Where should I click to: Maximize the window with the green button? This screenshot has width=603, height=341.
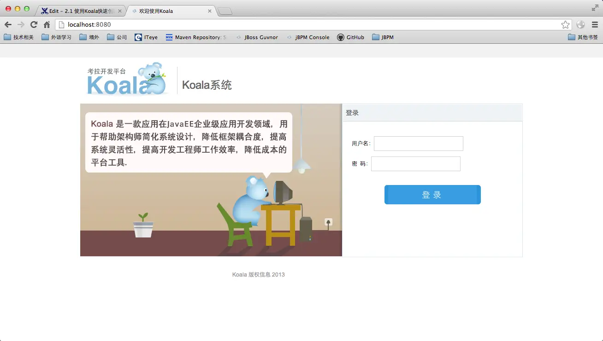(27, 9)
